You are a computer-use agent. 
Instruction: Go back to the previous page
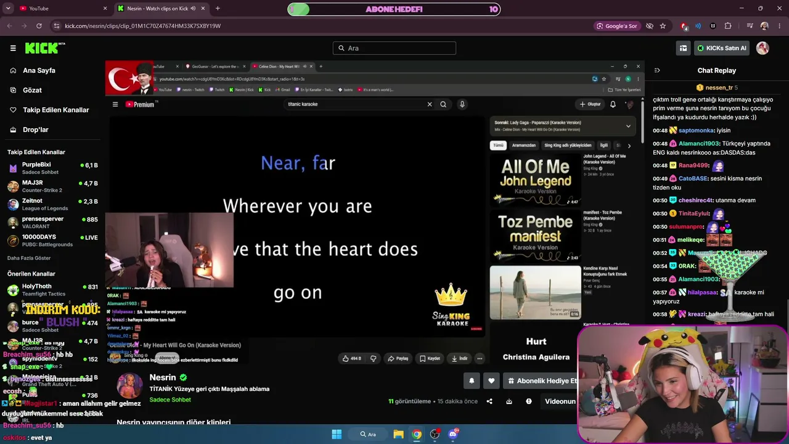tap(10, 26)
